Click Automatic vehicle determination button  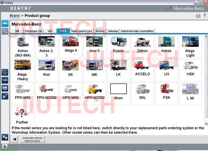[x=32, y=139]
